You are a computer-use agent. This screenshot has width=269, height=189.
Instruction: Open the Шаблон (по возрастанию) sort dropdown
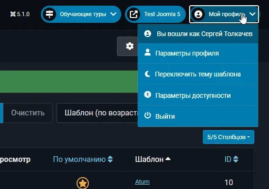click(97, 113)
